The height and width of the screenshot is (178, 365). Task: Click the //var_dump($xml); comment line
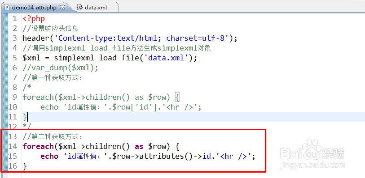pyautogui.click(x=60, y=68)
